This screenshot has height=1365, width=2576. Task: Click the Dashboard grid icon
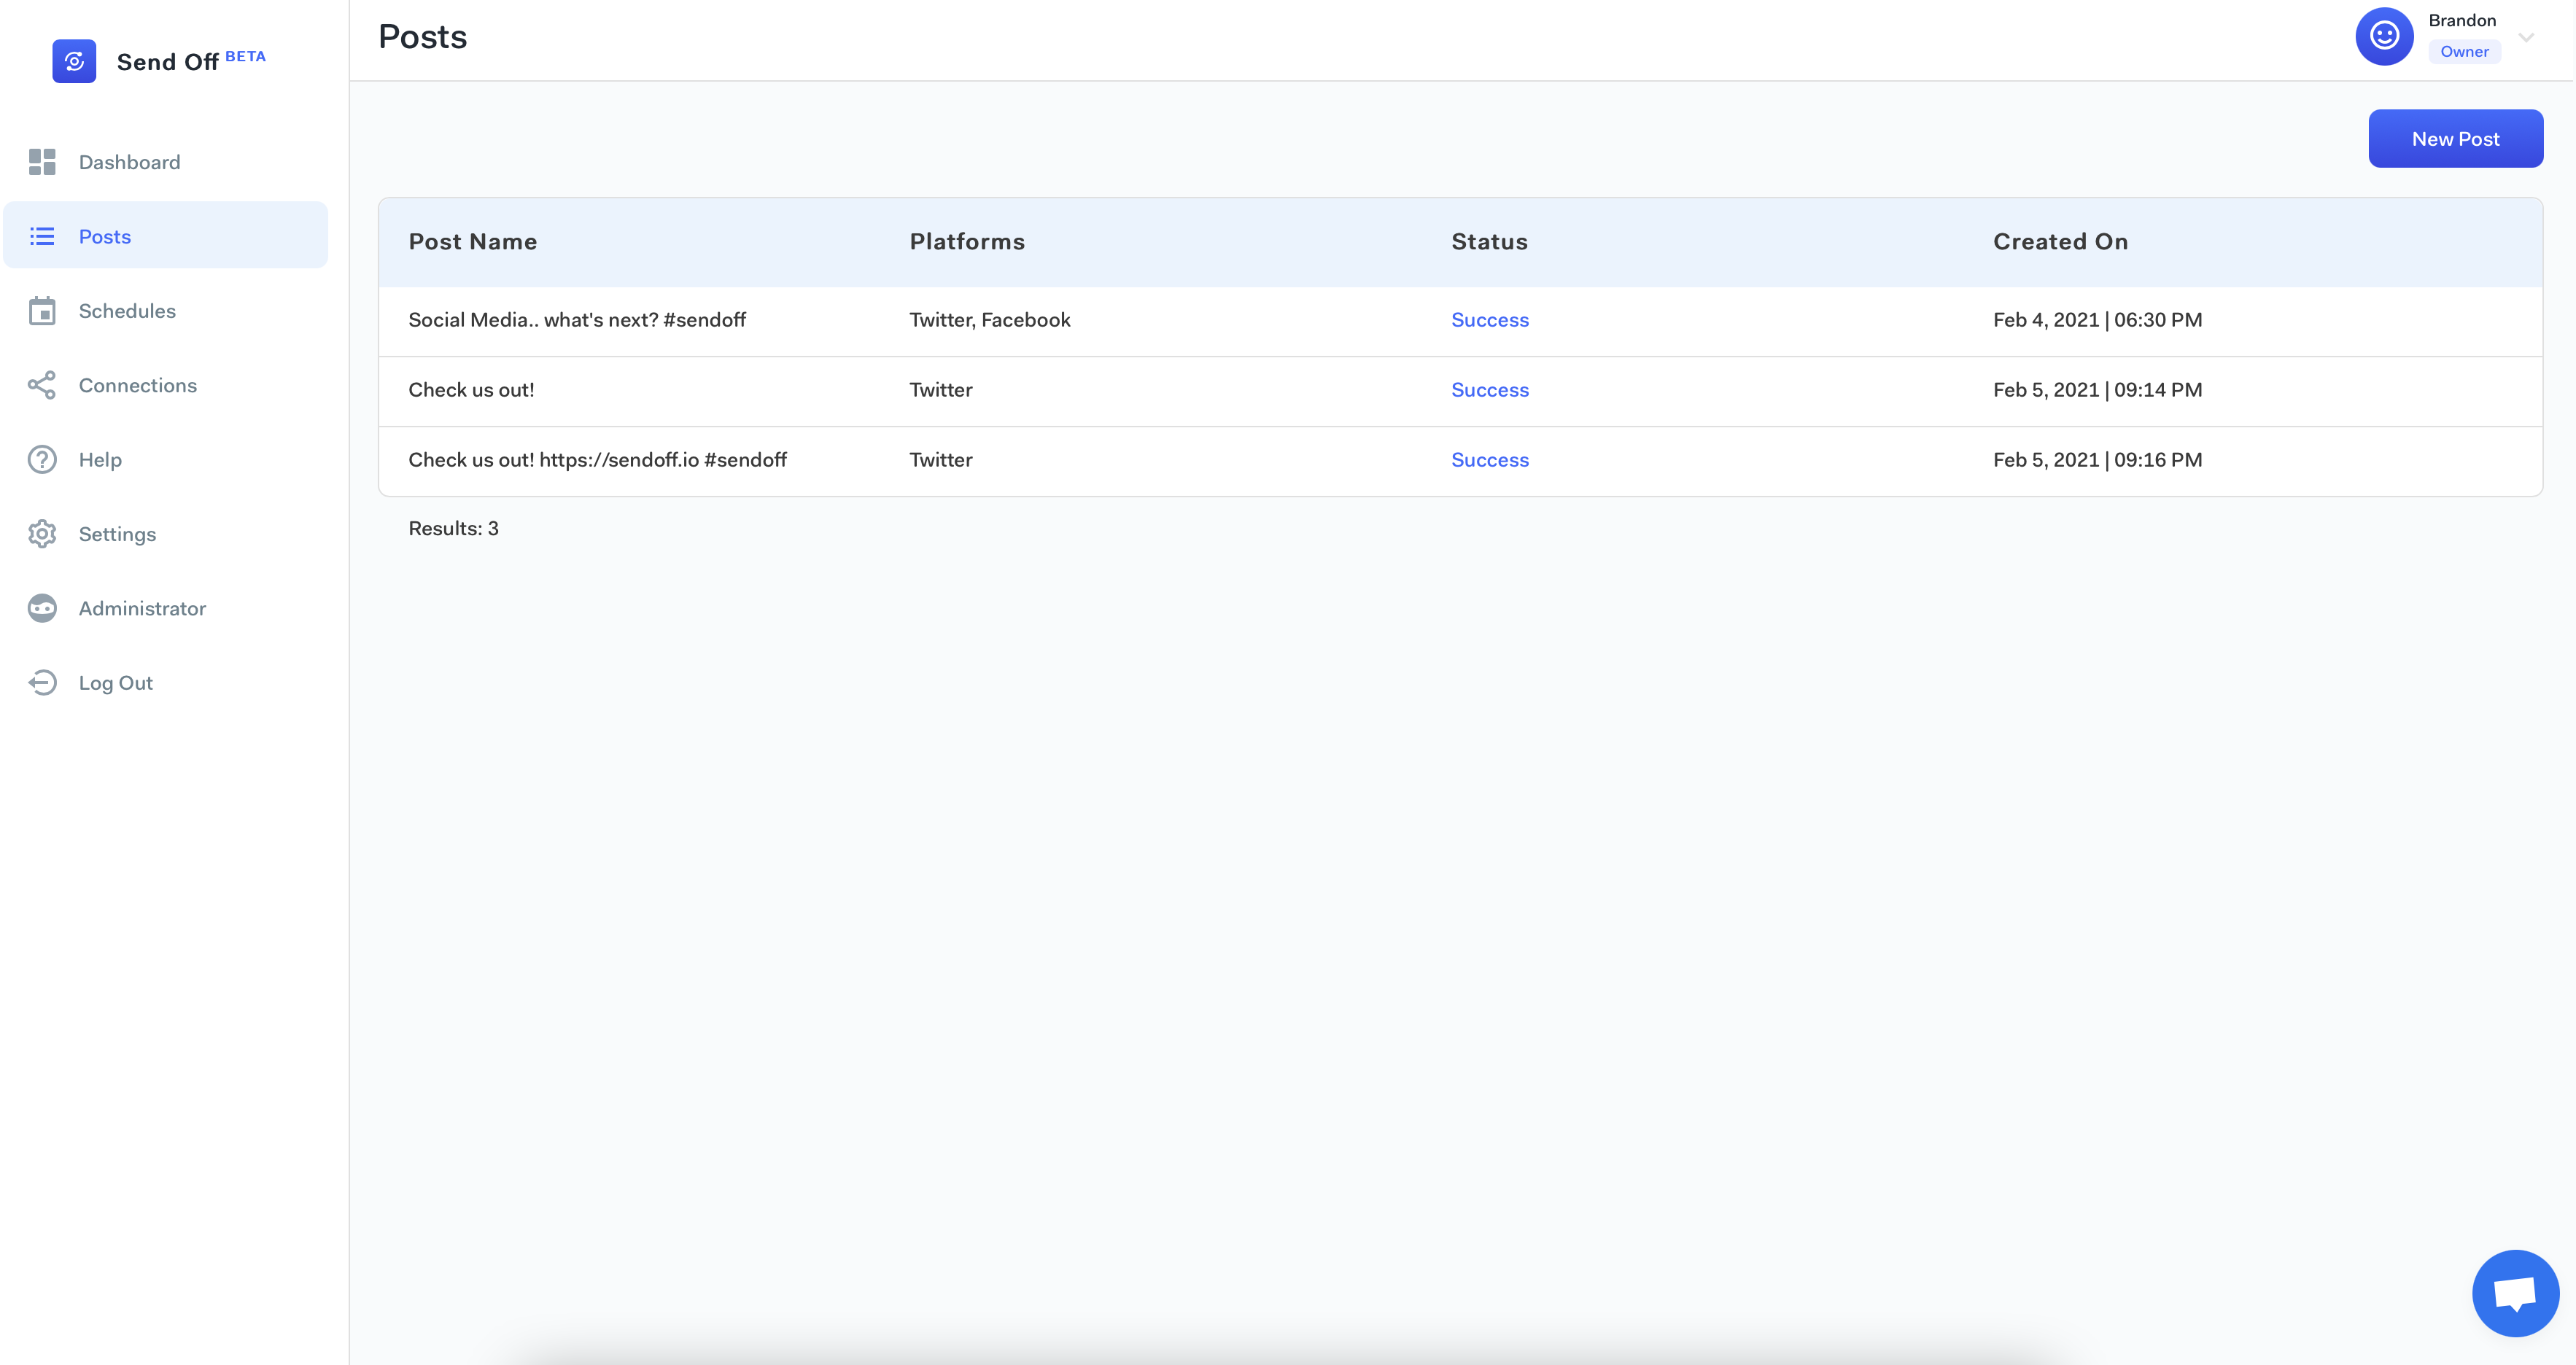coord(42,162)
